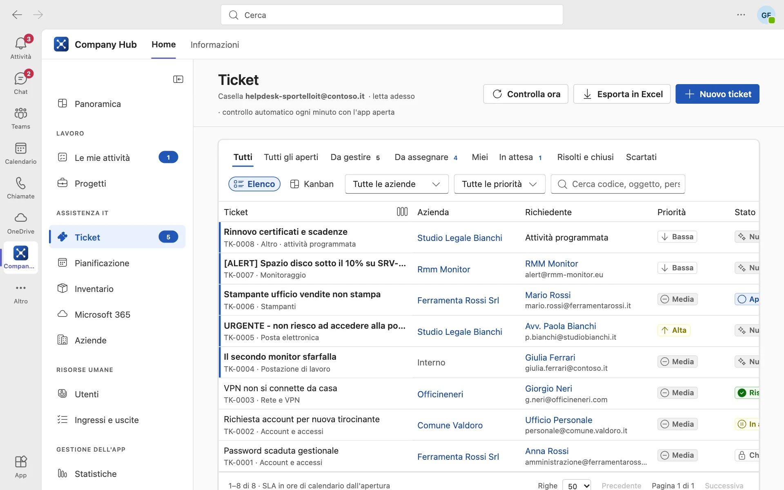Image resolution: width=784 pixels, height=490 pixels.
Task: Open Panoramica in the sidebar
Action: 118,104
